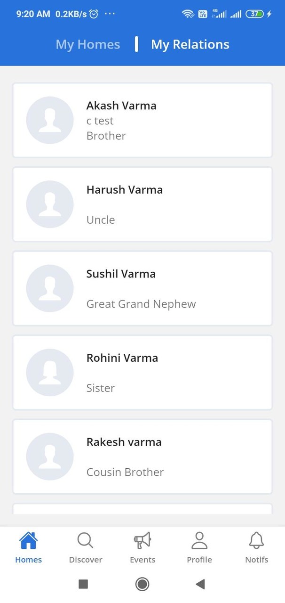285x603 pixels.
Task: Tap Akash Varma's avatar picture
Action: [x=50, y=120]
